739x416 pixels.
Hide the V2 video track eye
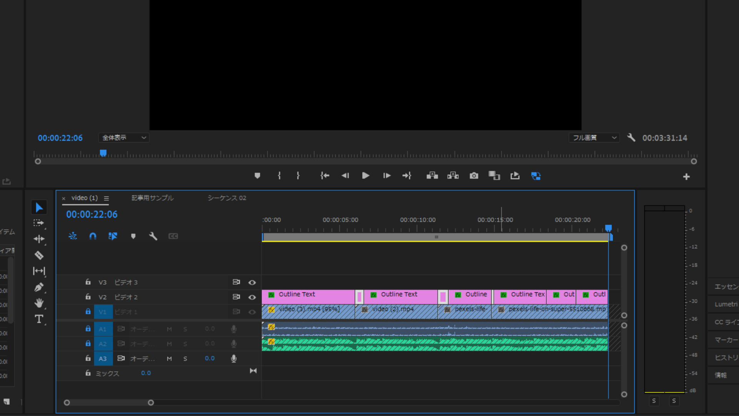click(252, 297)
